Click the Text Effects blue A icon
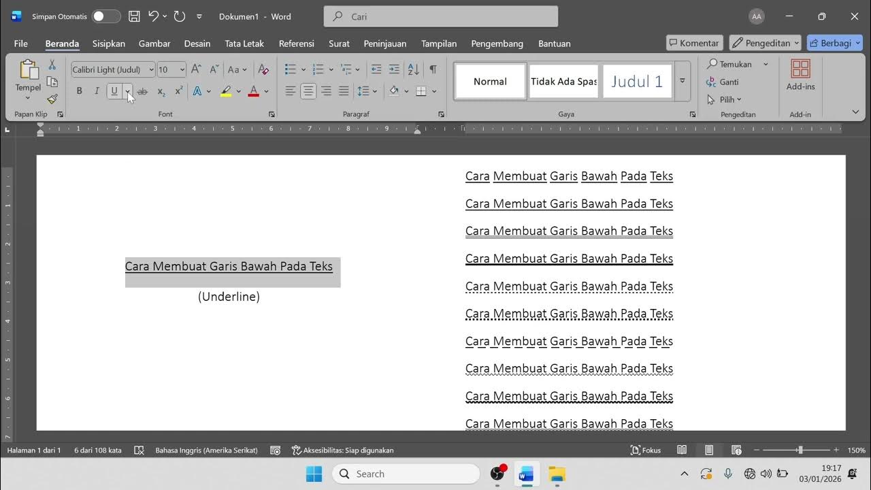Viewport: 871px width, 490px height. point(197,91)
